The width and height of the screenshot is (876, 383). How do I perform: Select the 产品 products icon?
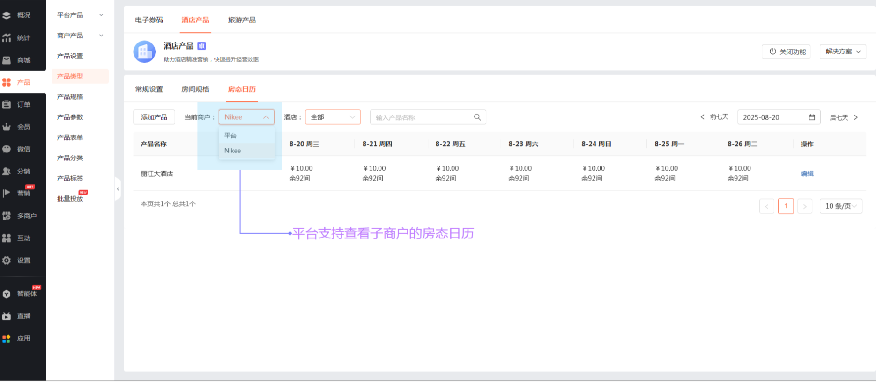(7, 82)
